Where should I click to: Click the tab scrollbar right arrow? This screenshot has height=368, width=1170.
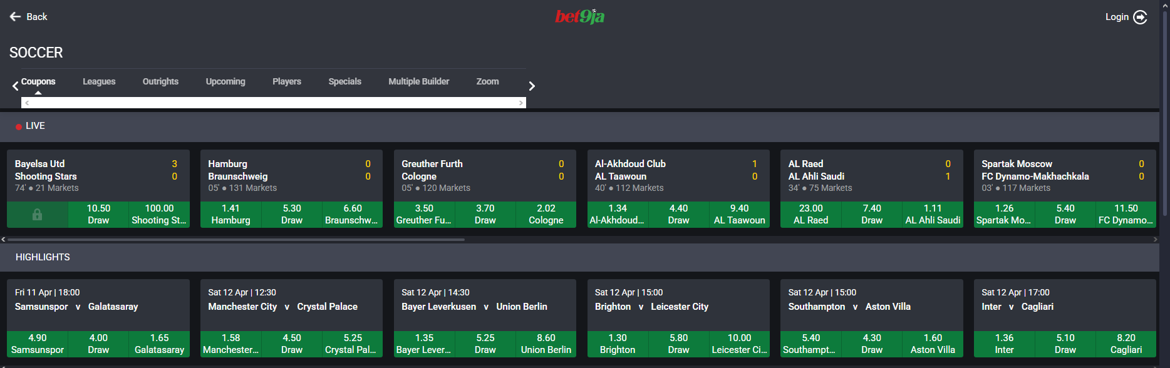520,103
